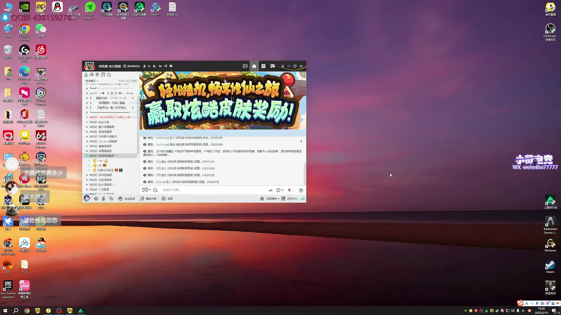The height and width of the screenshot is (315, 561).
Task: Open the audio mixer settings icon
Action: tap(111, 199)
